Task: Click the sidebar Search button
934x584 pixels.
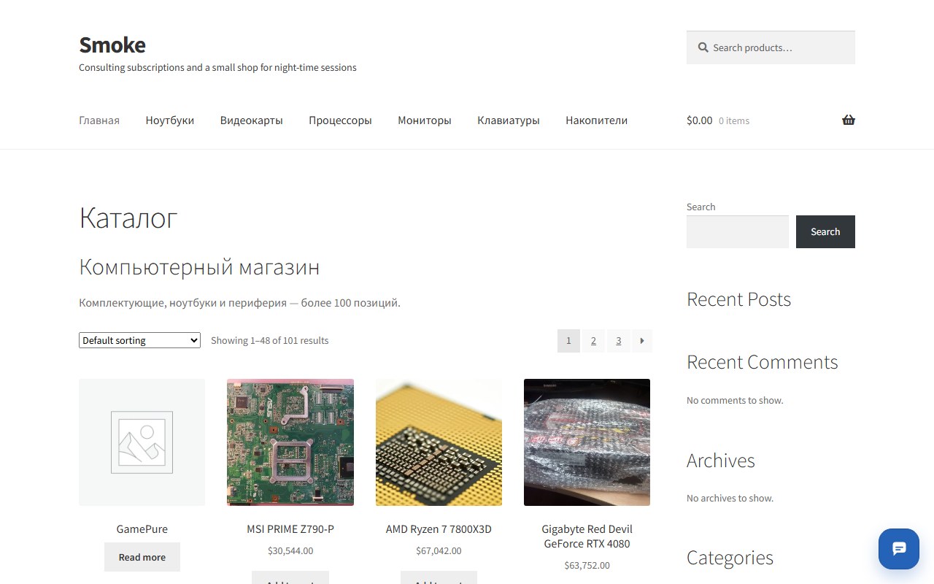Action: (825, 231)
